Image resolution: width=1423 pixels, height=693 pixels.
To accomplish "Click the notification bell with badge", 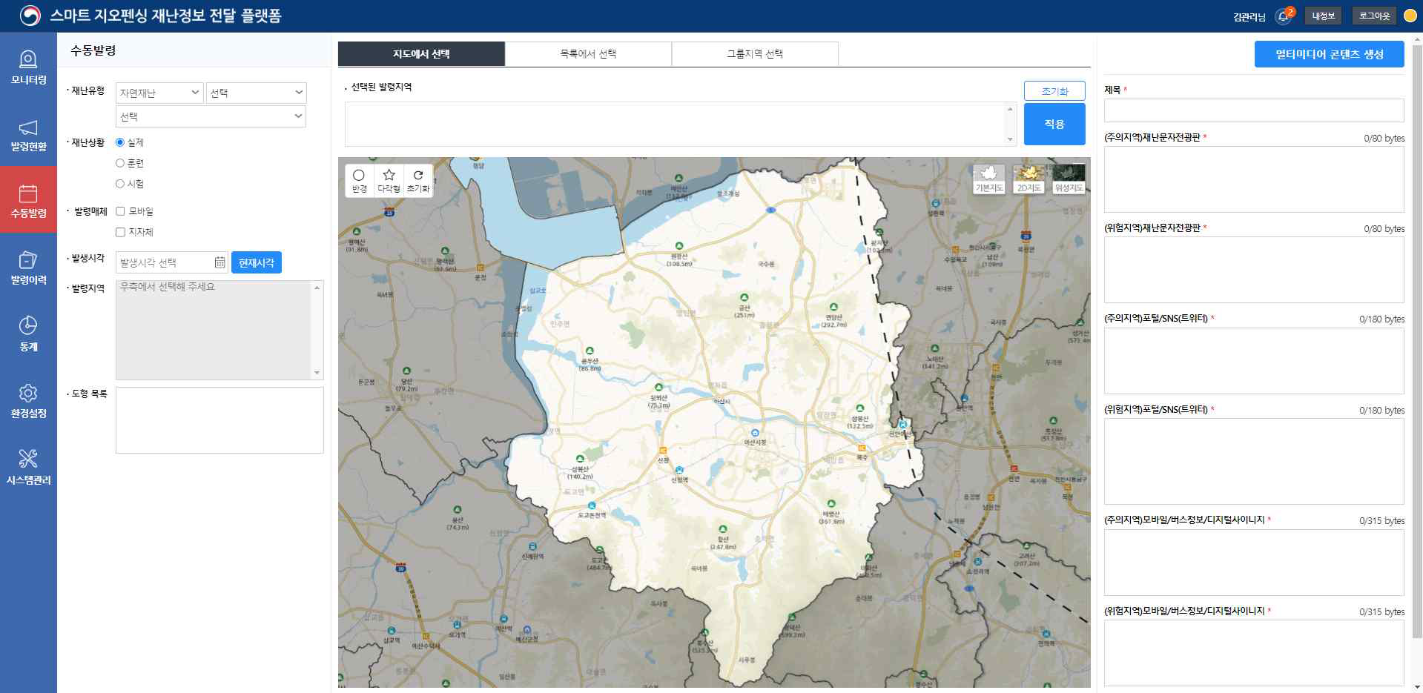I will [x=1284, y=16].
